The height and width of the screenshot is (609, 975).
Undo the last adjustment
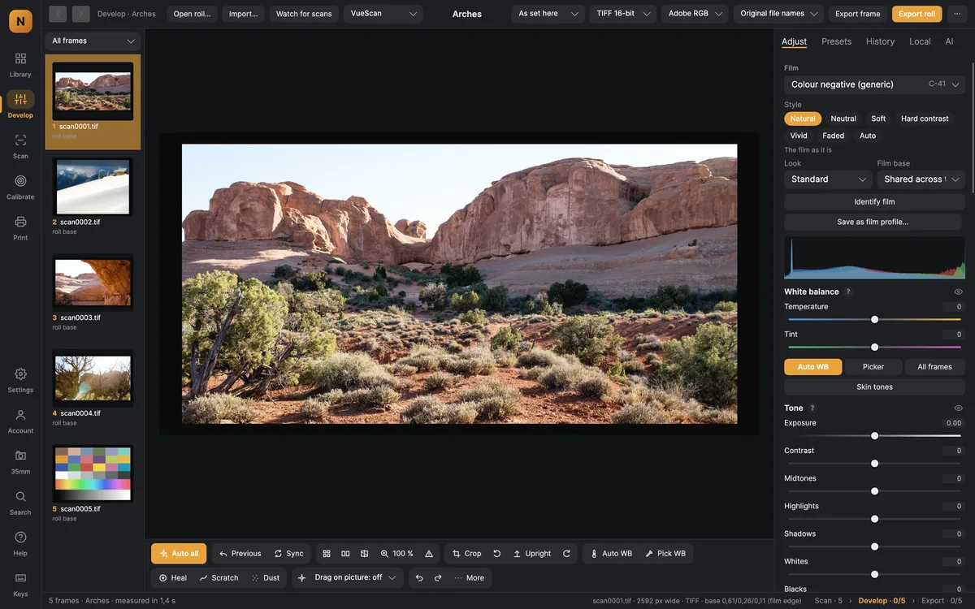(x=419, y=578)
